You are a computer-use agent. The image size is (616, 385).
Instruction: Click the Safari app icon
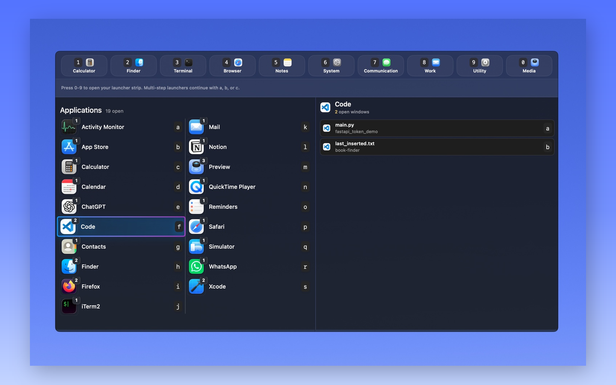point(196,227)
